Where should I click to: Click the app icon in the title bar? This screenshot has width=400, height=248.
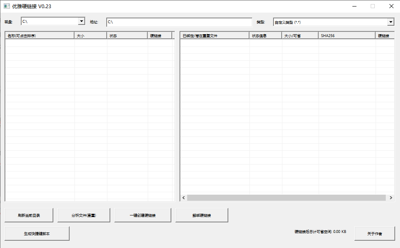click(x=7, y=6)
